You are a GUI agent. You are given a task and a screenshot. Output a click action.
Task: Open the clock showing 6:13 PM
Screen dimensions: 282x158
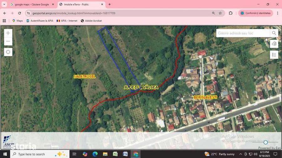[x=264, y=154]
